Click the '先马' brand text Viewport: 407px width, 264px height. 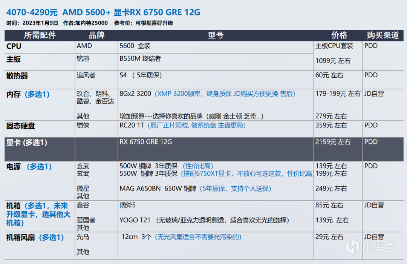[83, 237]
